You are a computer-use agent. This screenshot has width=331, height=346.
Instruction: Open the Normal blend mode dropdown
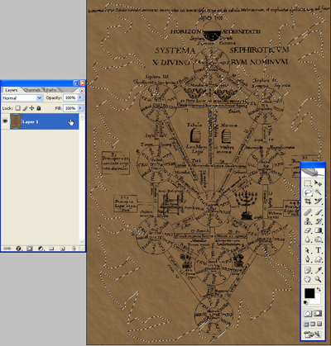pos(22,97)
